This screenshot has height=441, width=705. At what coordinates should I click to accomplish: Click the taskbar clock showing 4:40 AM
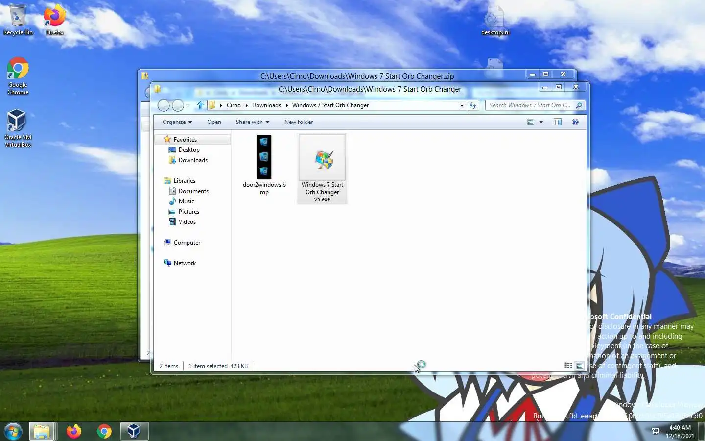[x=680, y=432]
